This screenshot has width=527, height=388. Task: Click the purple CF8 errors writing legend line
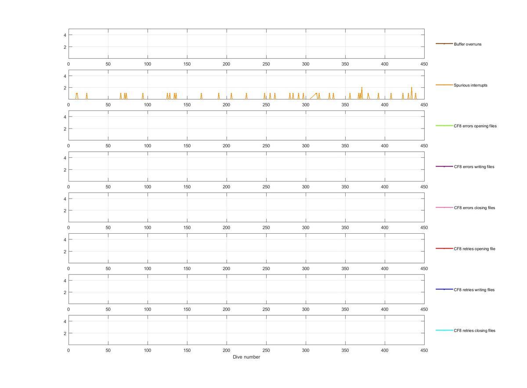pos(444,167)
